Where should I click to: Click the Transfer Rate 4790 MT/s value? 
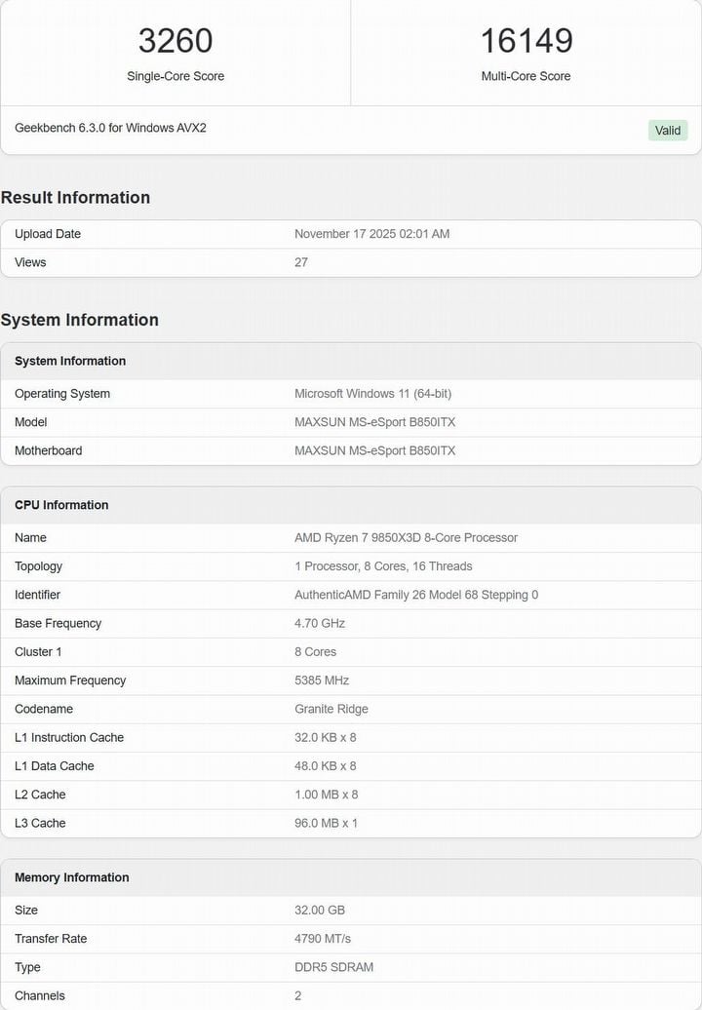(323, 939)
